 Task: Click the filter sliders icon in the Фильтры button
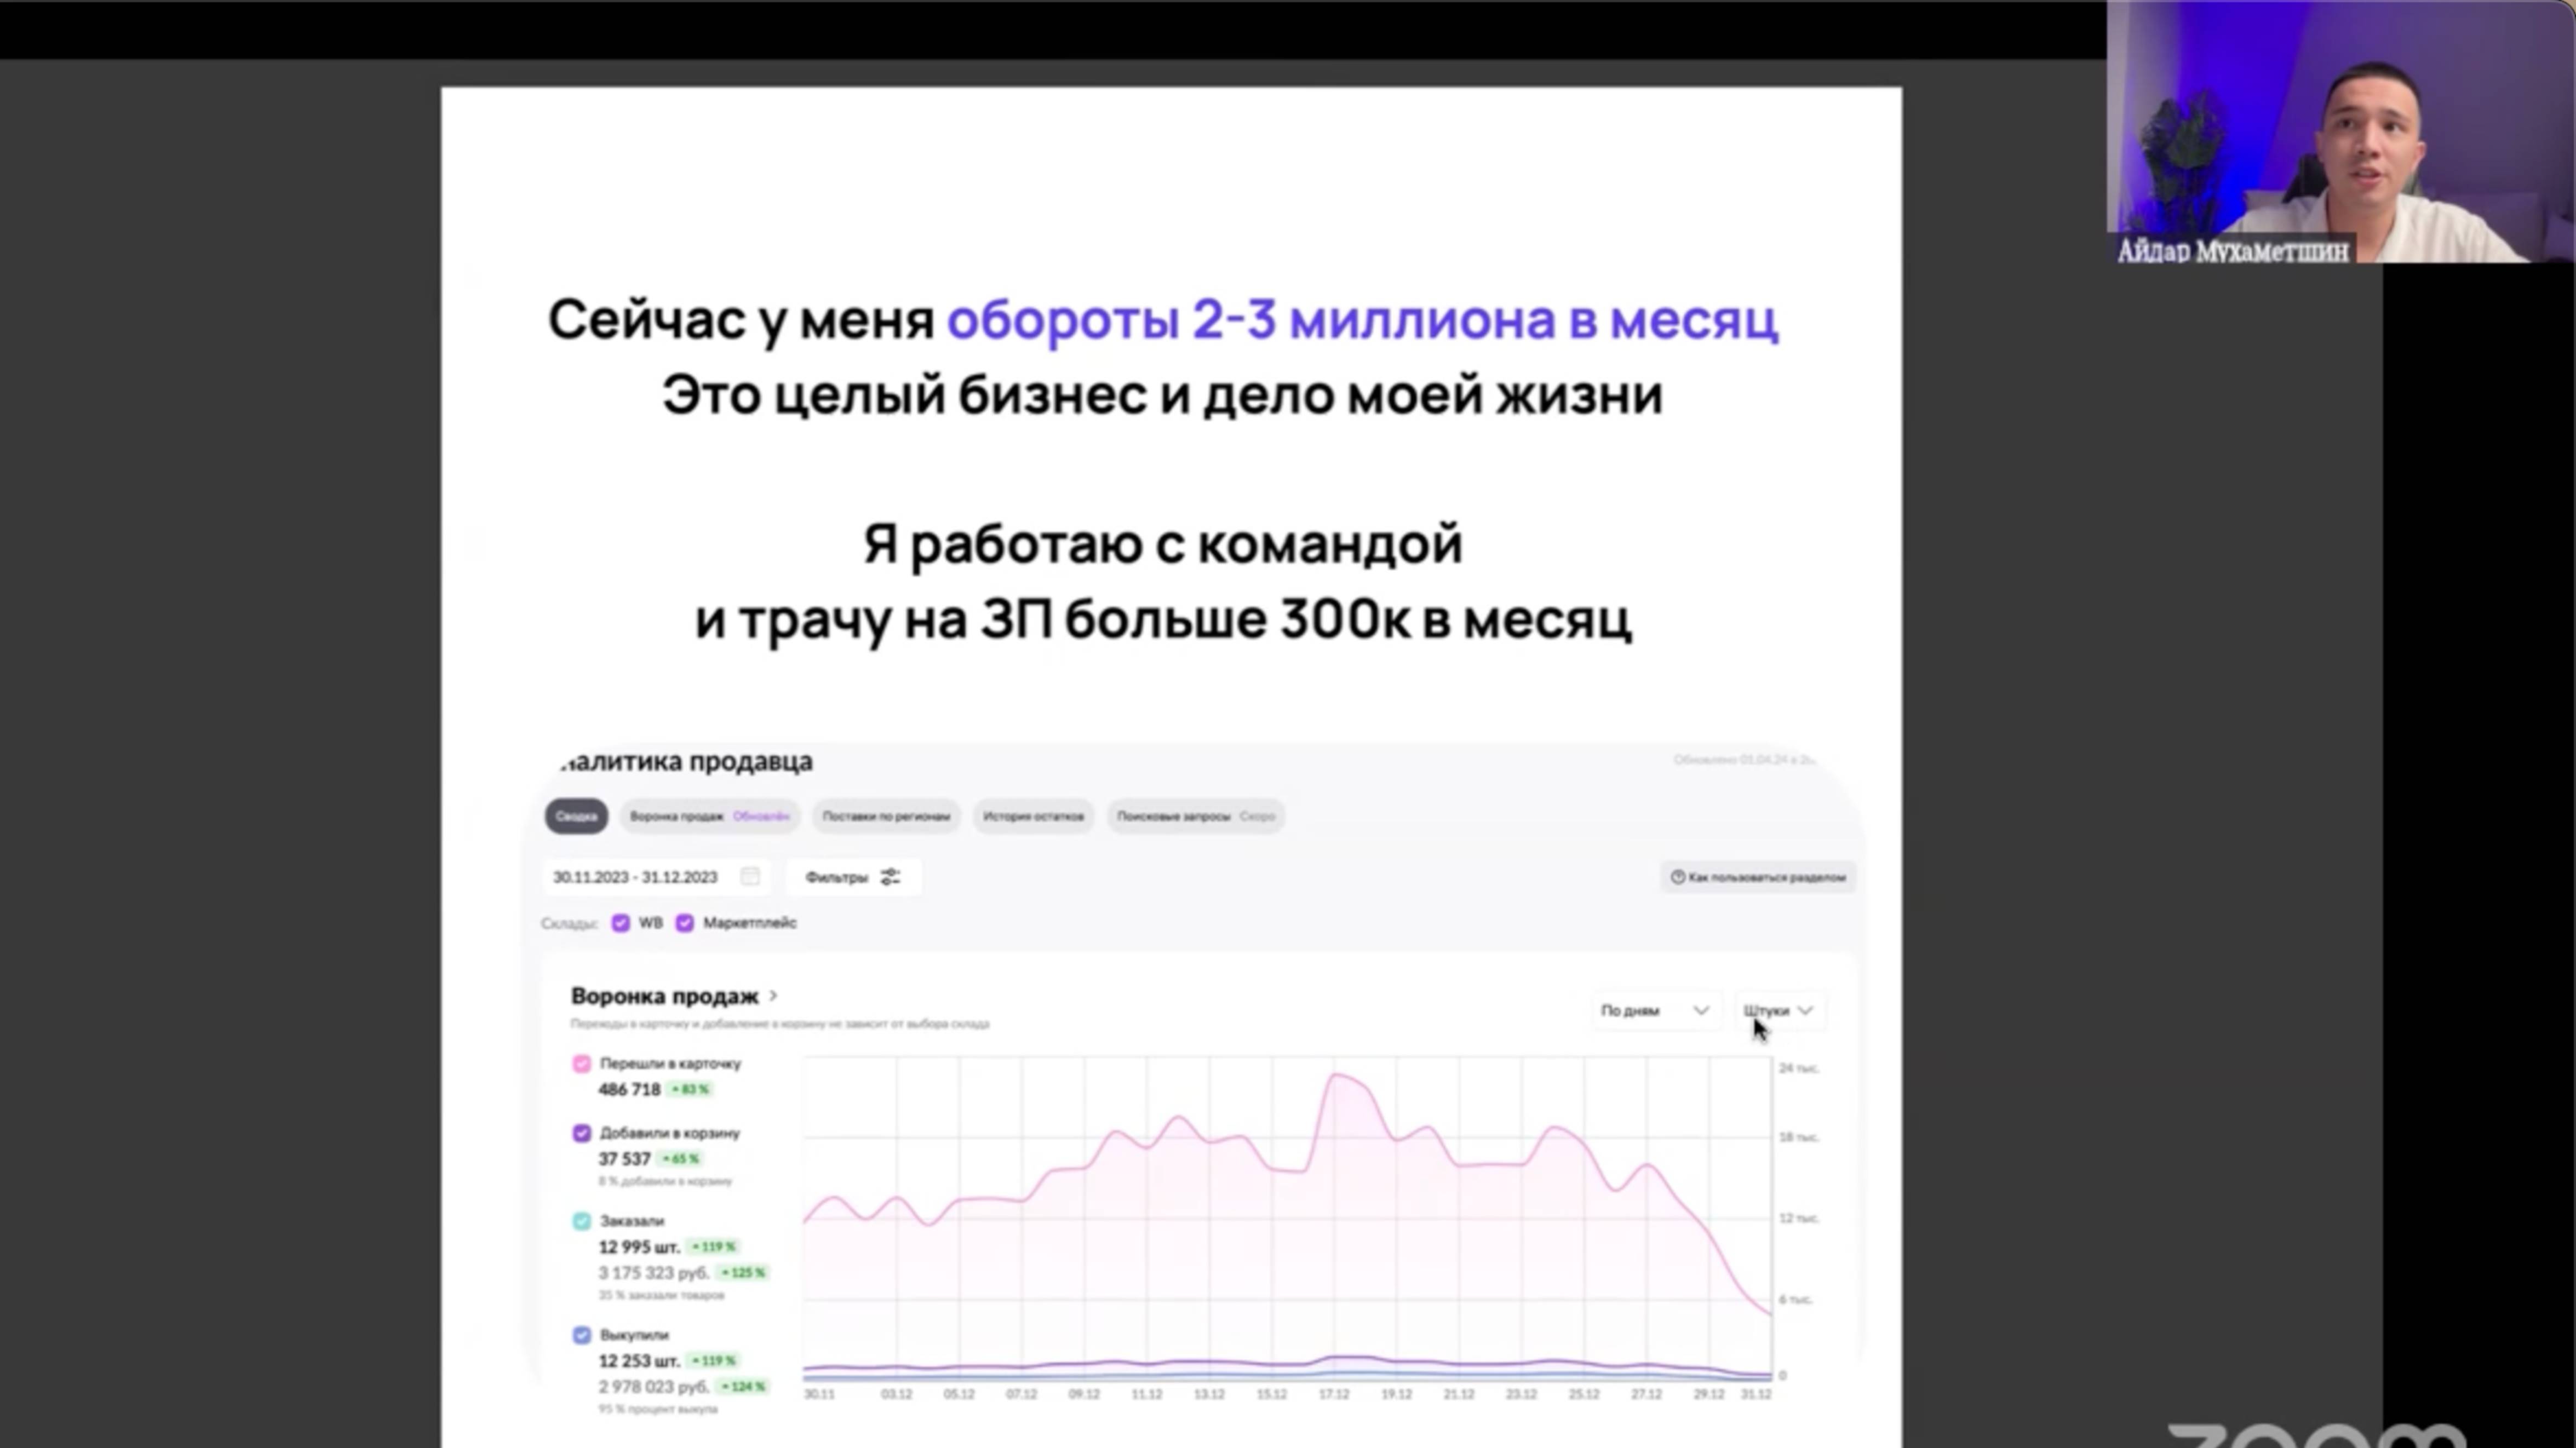891,877
